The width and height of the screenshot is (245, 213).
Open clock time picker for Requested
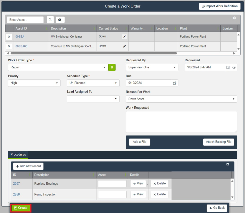pyautogui.click(x=234, y=67)
